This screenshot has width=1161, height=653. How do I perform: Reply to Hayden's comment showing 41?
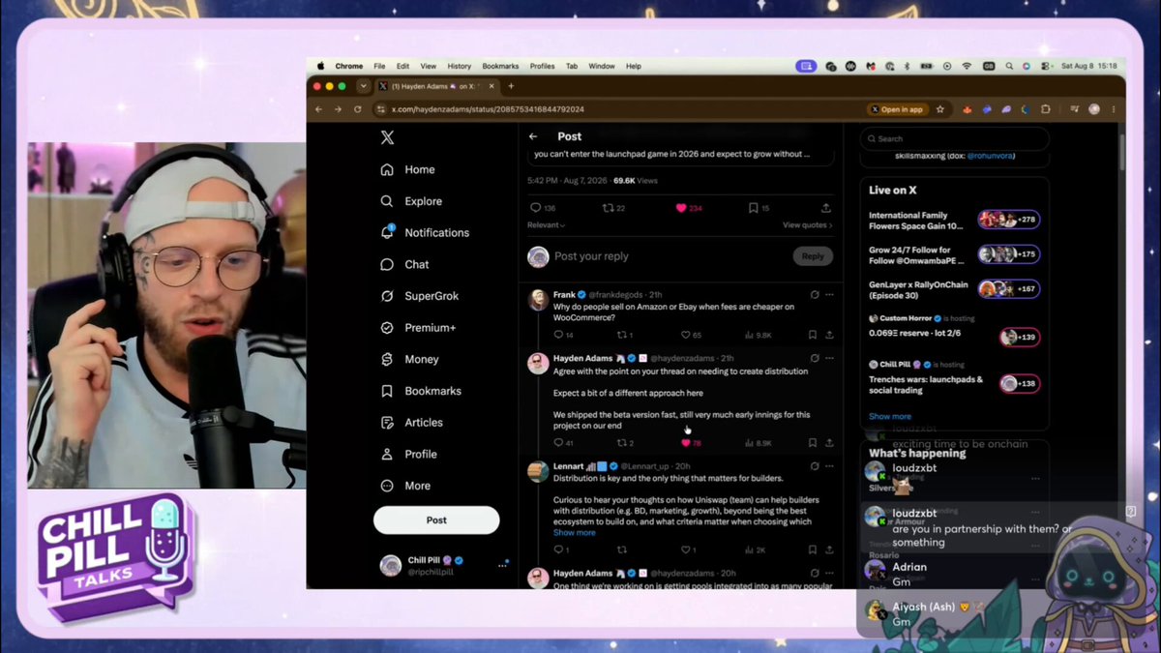[x=563, y=443]
